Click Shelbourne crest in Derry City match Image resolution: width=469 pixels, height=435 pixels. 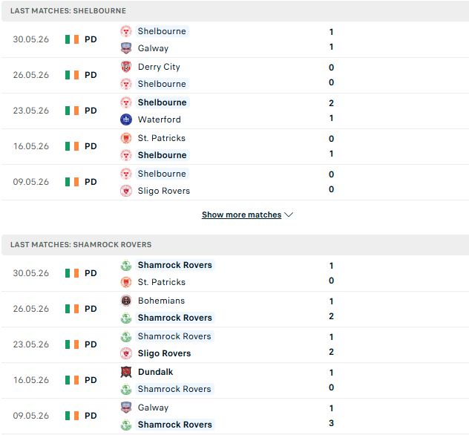pyautogui.click(x=126, y=84)
